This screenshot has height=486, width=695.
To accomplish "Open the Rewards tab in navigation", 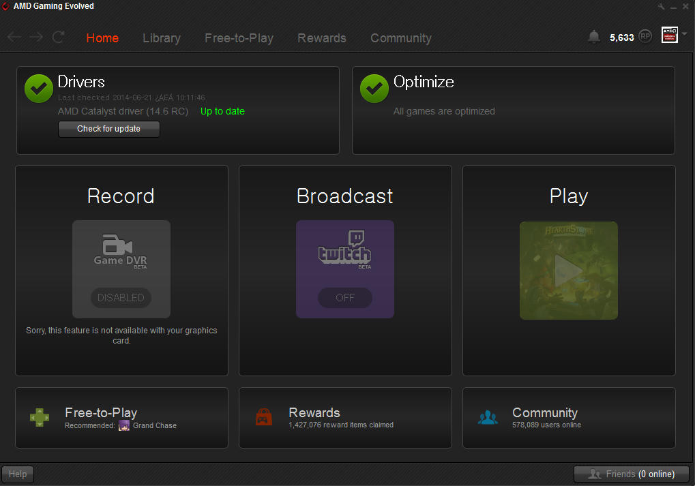I will pos(322,38).
